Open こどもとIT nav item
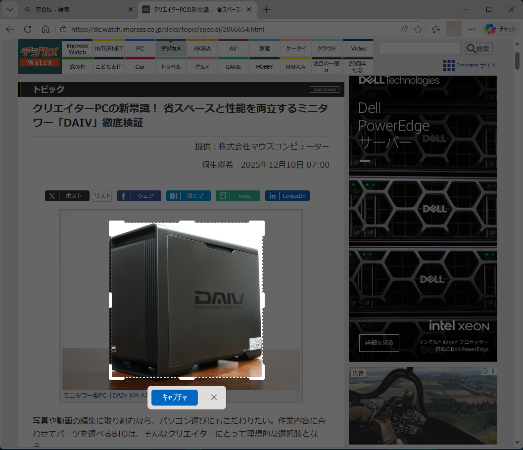 click(109, 66)
